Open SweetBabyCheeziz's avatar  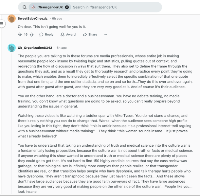pyautogui.click(x=11, y=19)
